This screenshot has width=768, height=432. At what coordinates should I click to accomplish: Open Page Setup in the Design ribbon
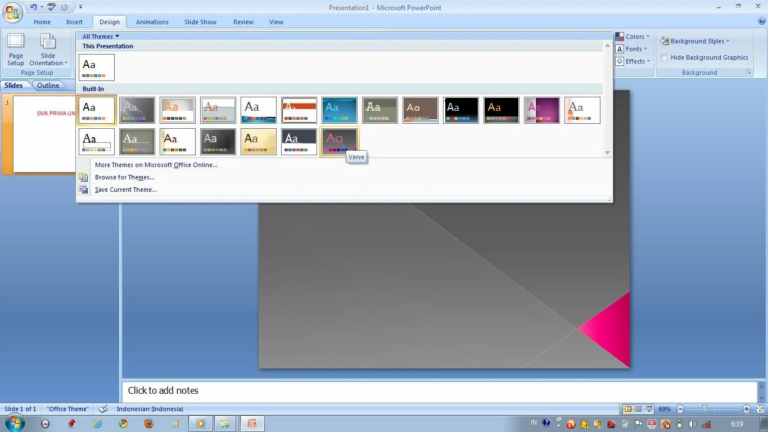16,49
